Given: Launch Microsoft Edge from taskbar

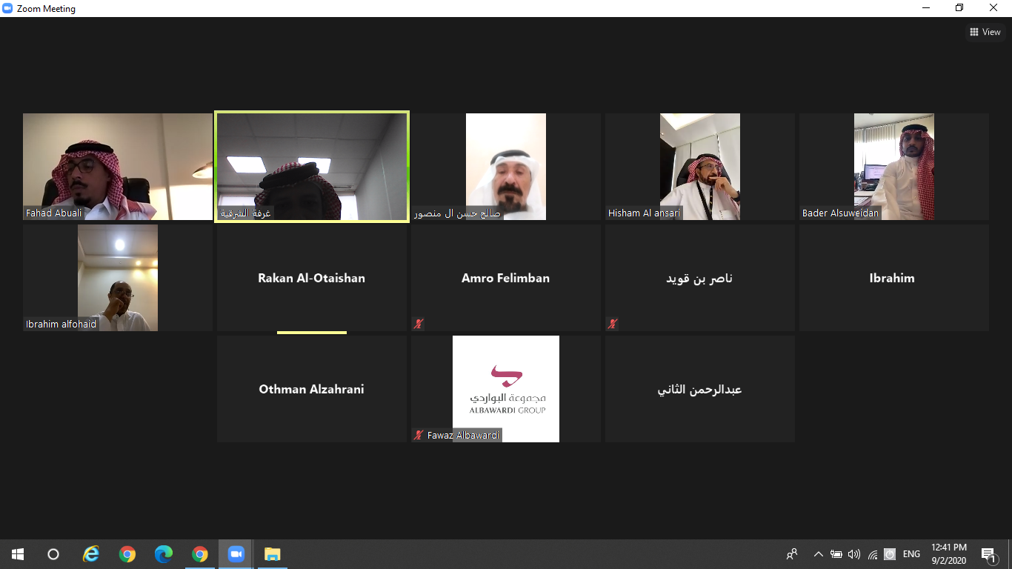Looking at the screenshot, I should coord(164,554).
